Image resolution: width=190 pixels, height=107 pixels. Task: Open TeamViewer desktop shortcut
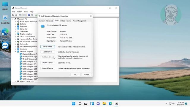(x=5, y=46)
